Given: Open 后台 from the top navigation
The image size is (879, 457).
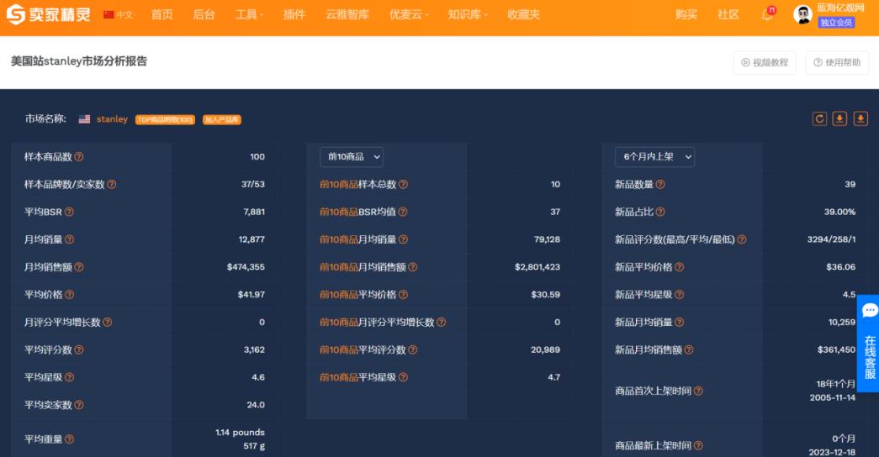Looking at the screenshot, I should 204,14.
